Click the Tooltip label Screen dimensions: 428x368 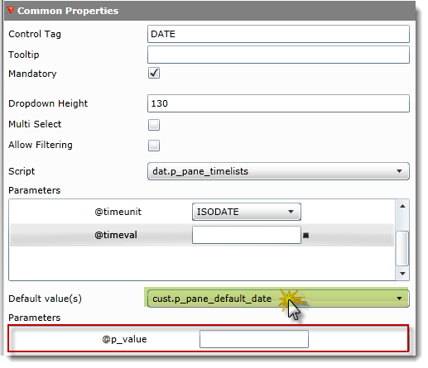pyautogui.click(x=24, y=55)
